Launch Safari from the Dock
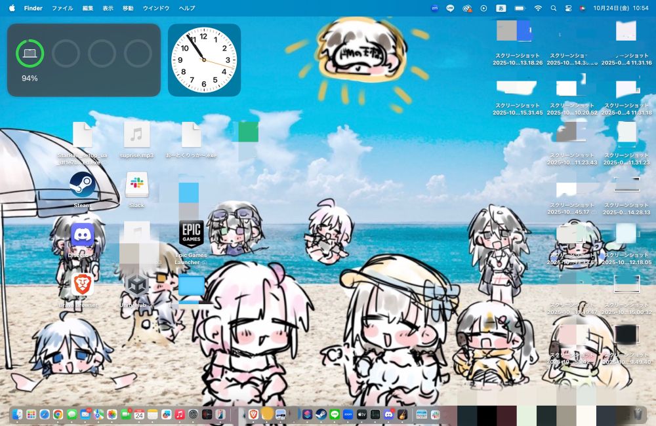656x426 pixels. tap(45, 414)
